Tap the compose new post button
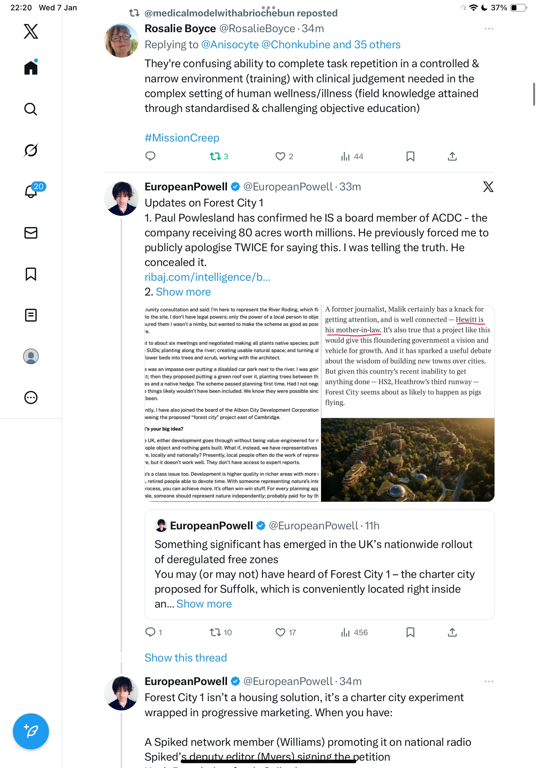 click(x=31, y=731)
